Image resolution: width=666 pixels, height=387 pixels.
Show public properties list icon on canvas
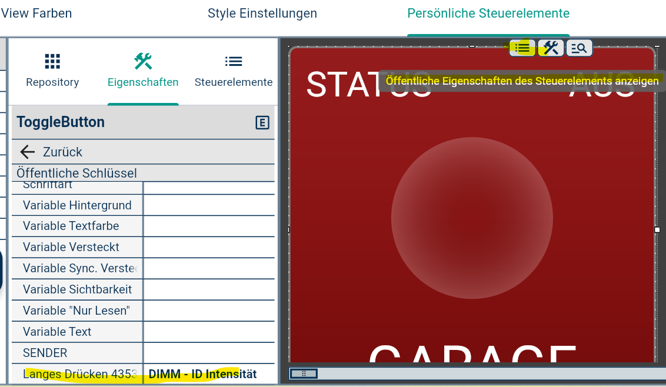[x=522, y=48]
